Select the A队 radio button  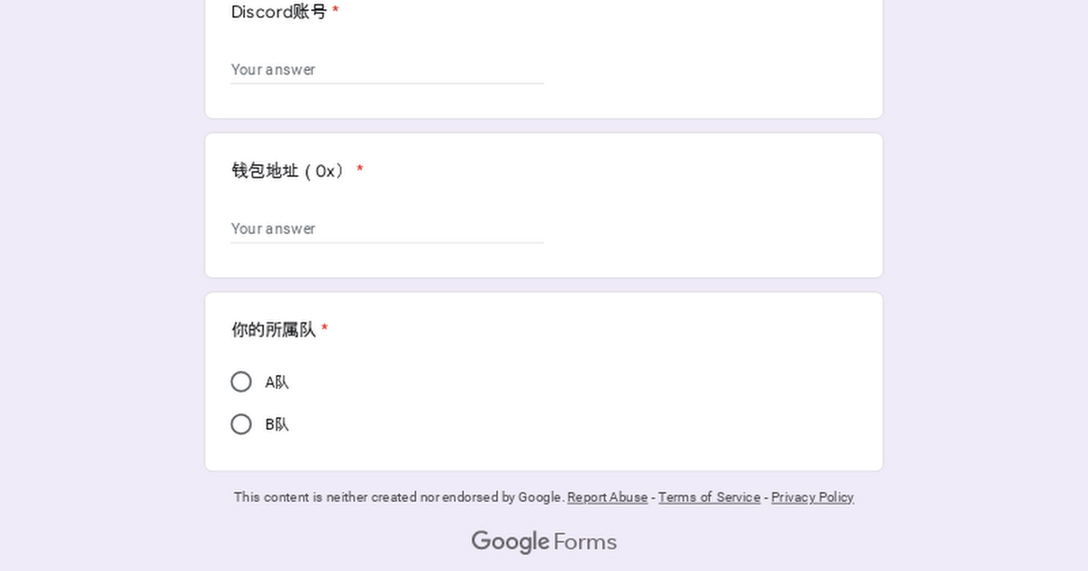241,382
